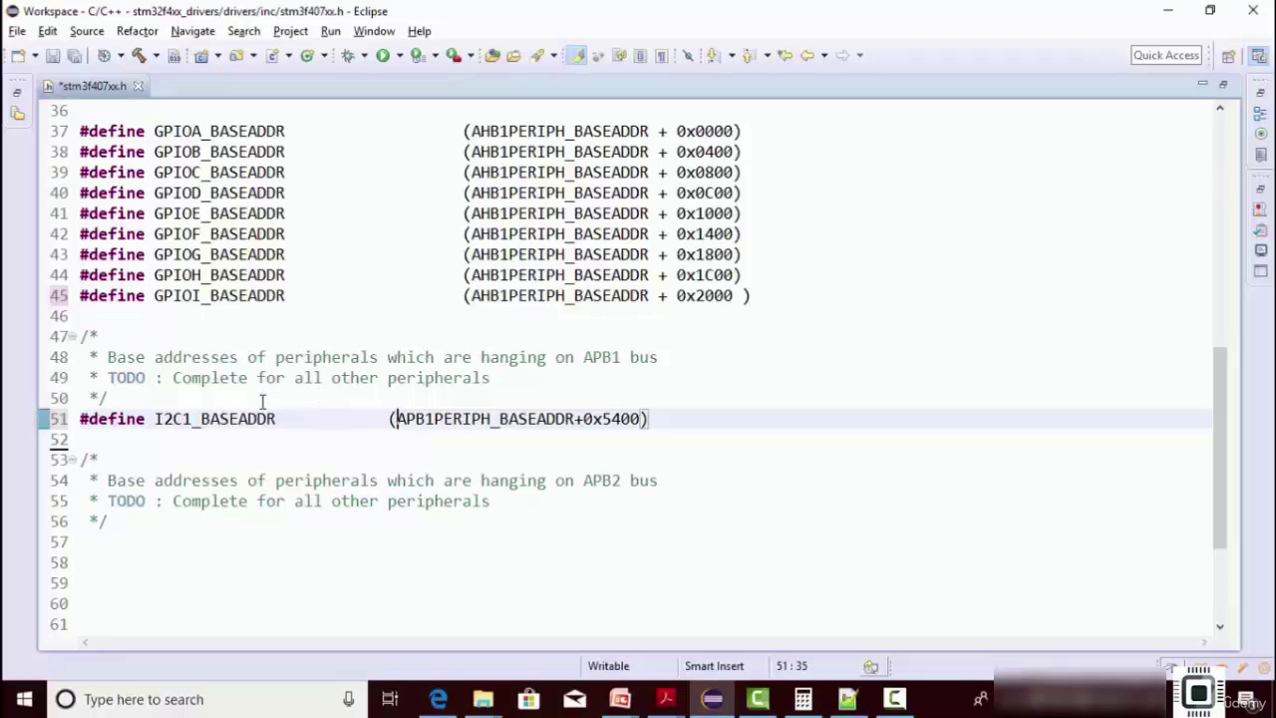The width and height of the screenshot is (1276, 718).
Task: Click Writable status bar entry
Action: pyautogui.click(x=608, y=666)
